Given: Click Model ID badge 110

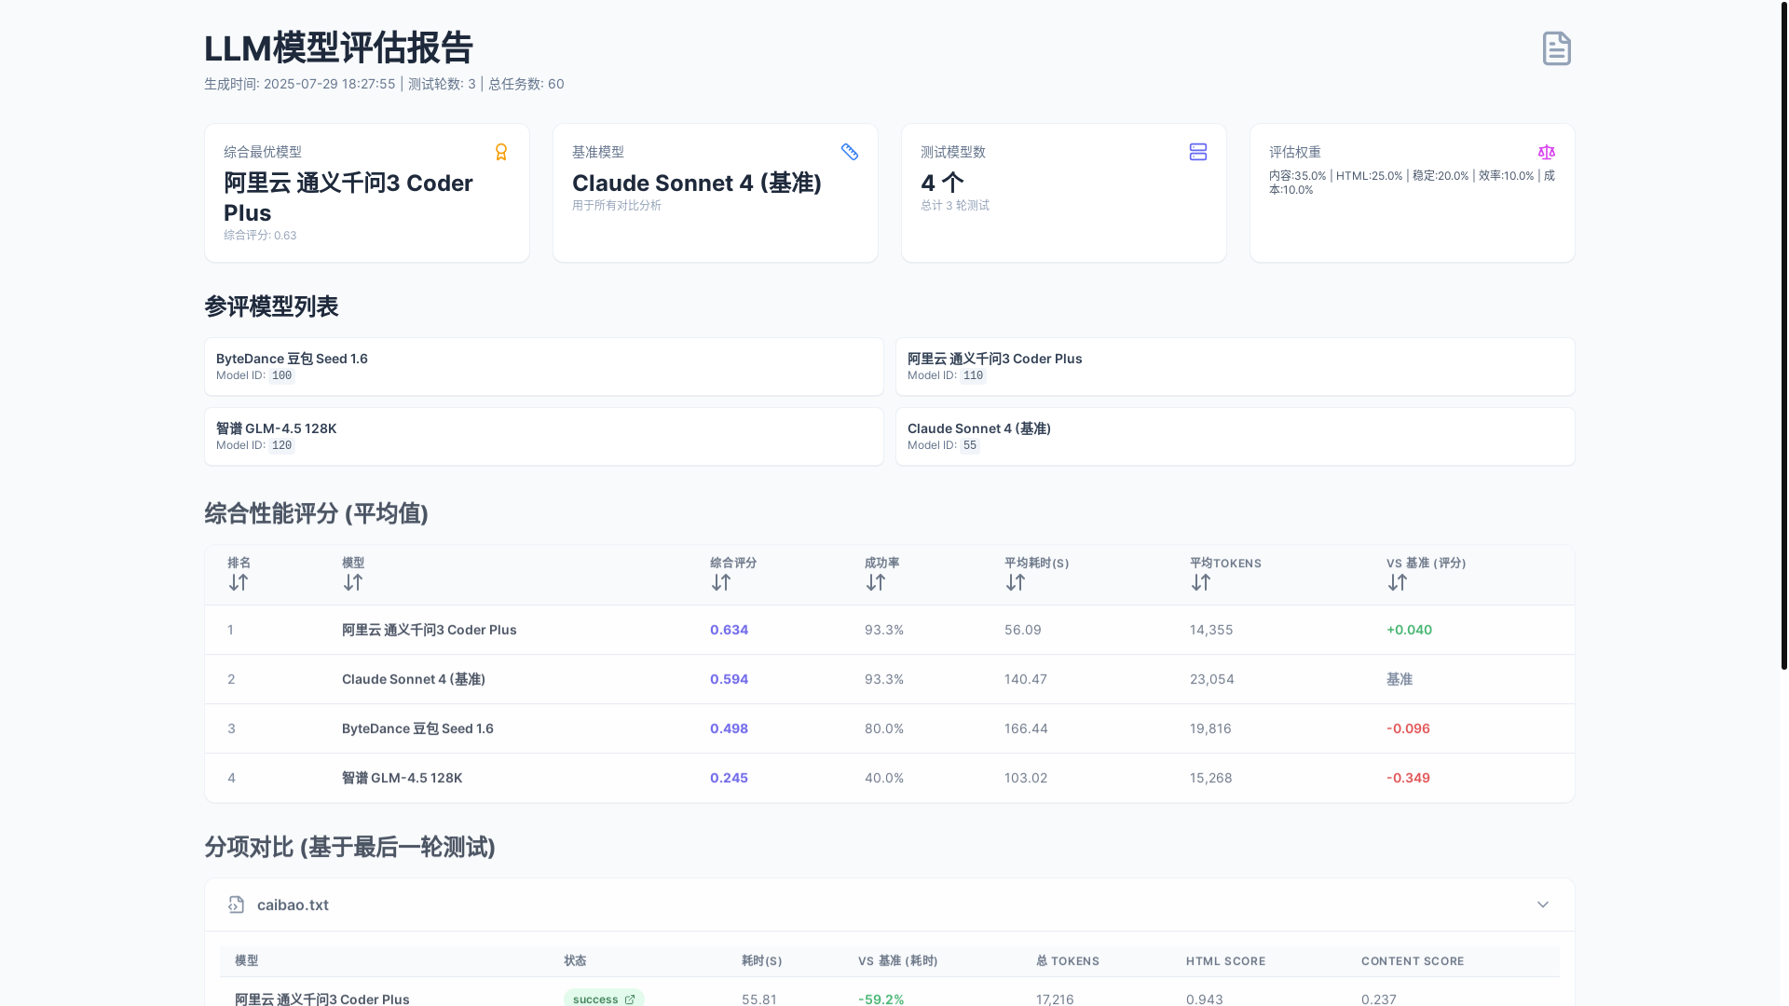Looking at the screenshot, I should point(973,376).
